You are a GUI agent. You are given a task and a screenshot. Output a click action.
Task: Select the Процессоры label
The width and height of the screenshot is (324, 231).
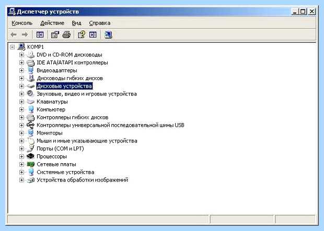[52, 156]
